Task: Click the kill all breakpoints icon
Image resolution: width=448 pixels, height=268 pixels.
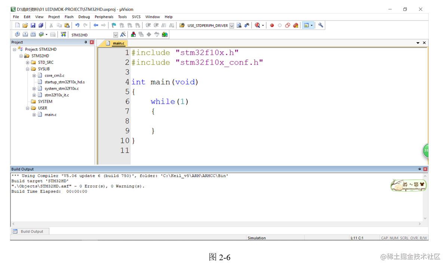Action: [296, 25]
